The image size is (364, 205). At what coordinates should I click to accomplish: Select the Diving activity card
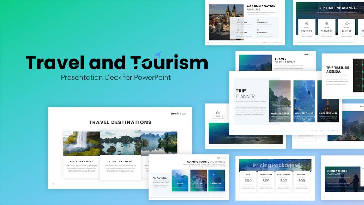(180, 180)
